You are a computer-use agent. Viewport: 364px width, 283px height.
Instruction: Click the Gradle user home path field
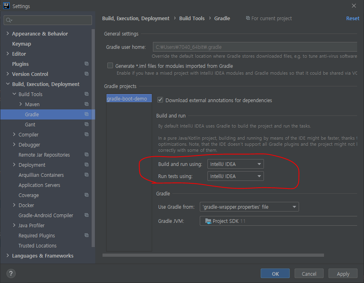[x=255, y=47]
